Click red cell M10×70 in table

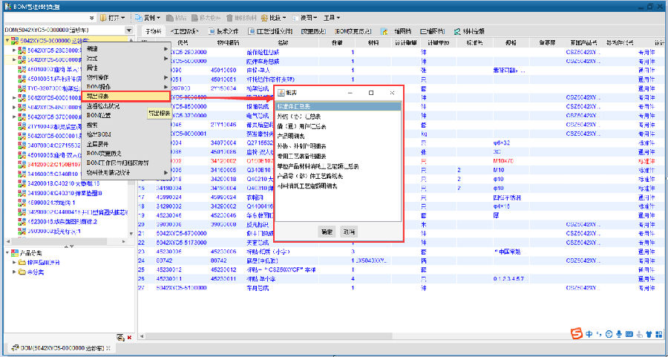(503, 161)
